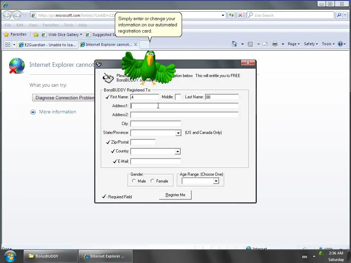Add to Favorites bar star icon
Viewport: 351px width, 263px height.
[x=36, y=35]
